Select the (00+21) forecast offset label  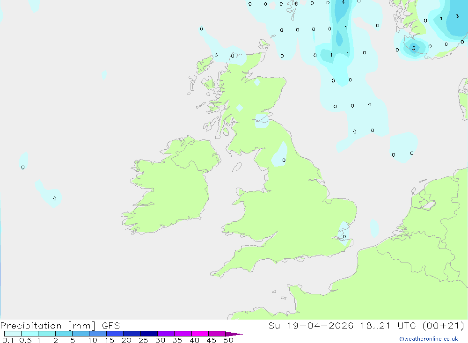[x=443, y=325]
